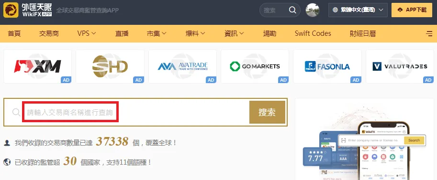
Task: Click the 37338 broker count number
Action: click(x=112, y=142)
